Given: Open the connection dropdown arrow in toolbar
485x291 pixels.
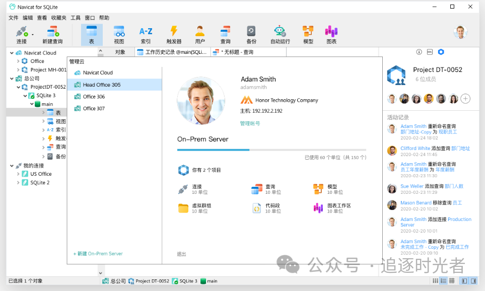Looking at the screenshot, I should pos(32,35).
